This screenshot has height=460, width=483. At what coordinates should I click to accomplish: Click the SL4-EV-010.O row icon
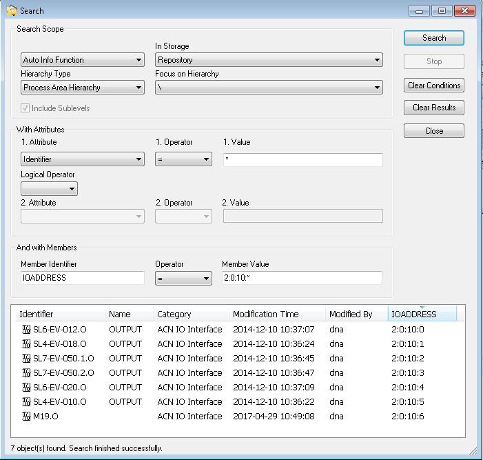click(x=26, y=402)
